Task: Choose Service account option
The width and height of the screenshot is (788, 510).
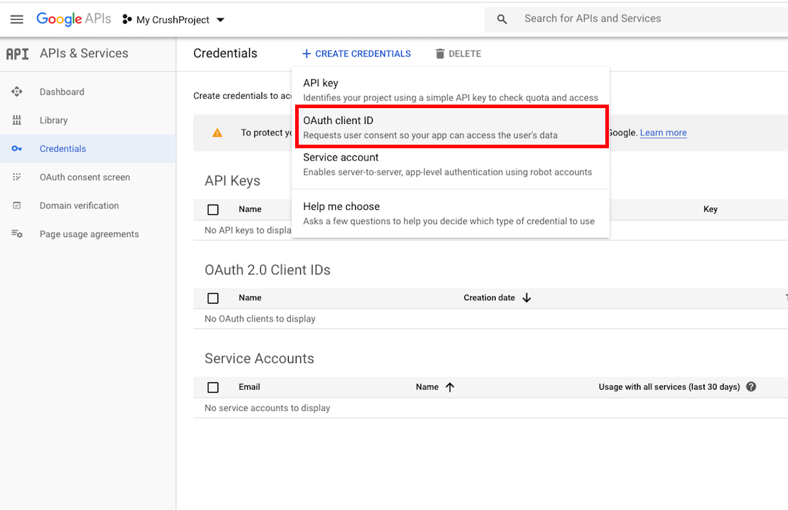Action: (x=451, y=164)
